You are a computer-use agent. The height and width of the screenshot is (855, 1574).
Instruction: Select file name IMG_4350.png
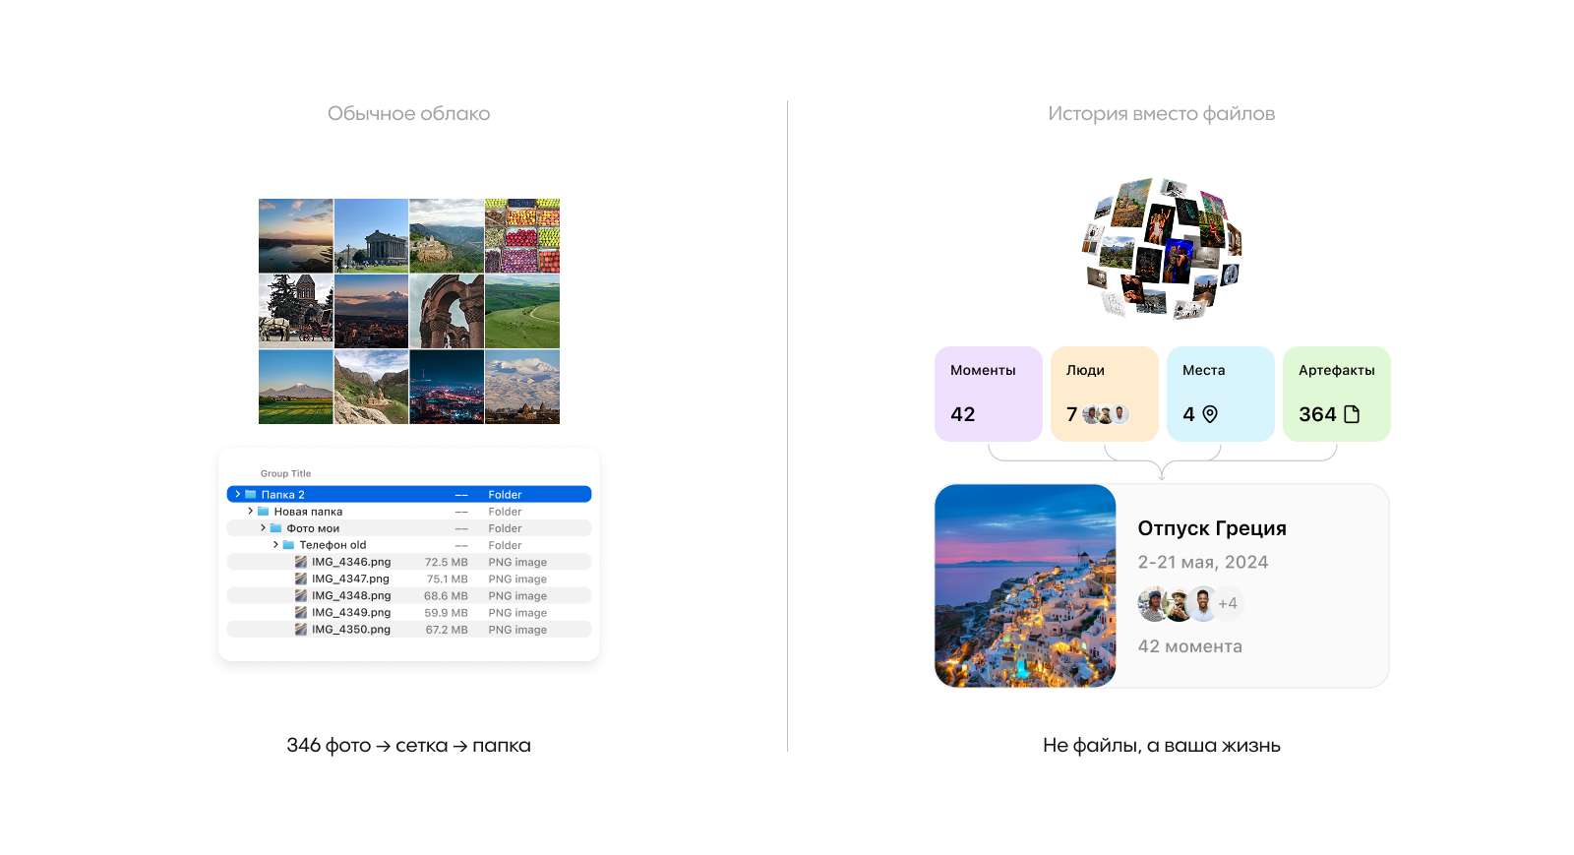pyautogui.click(x=351, y=629)
